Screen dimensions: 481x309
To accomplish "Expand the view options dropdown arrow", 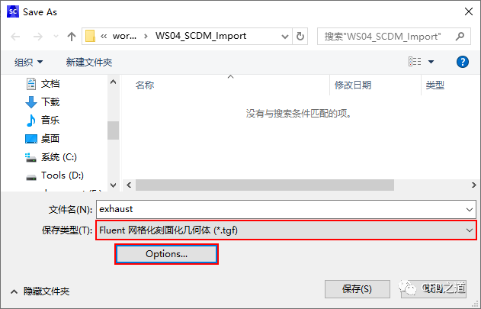I will (431, 62).
